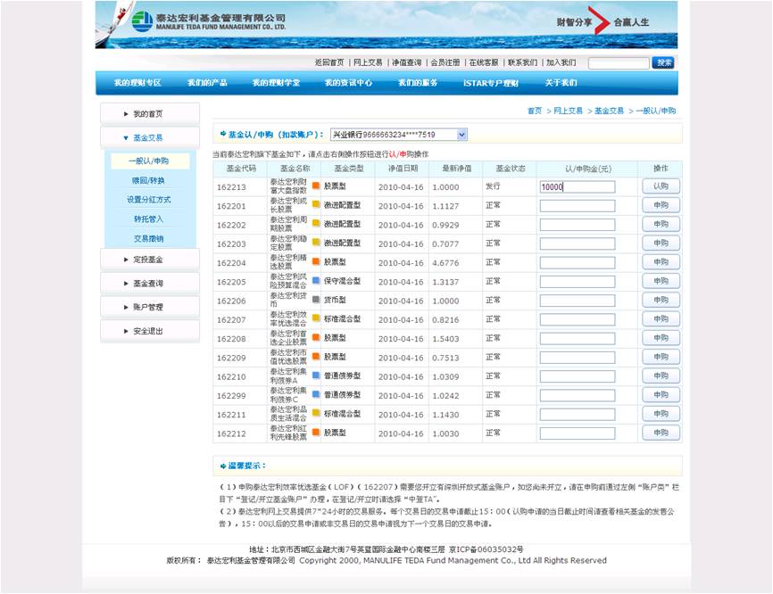Click the amount field for fund 162299
773x594 pixels.
(578, 395)
